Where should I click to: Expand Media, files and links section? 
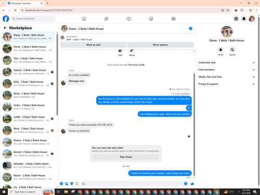(x=226, y=77)
